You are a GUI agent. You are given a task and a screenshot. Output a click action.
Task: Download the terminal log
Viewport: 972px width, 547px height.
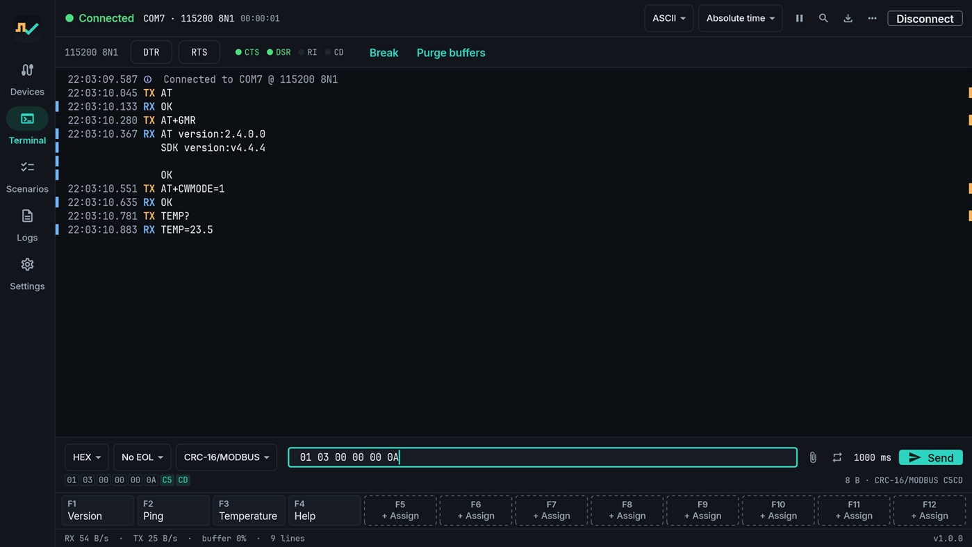848,18
